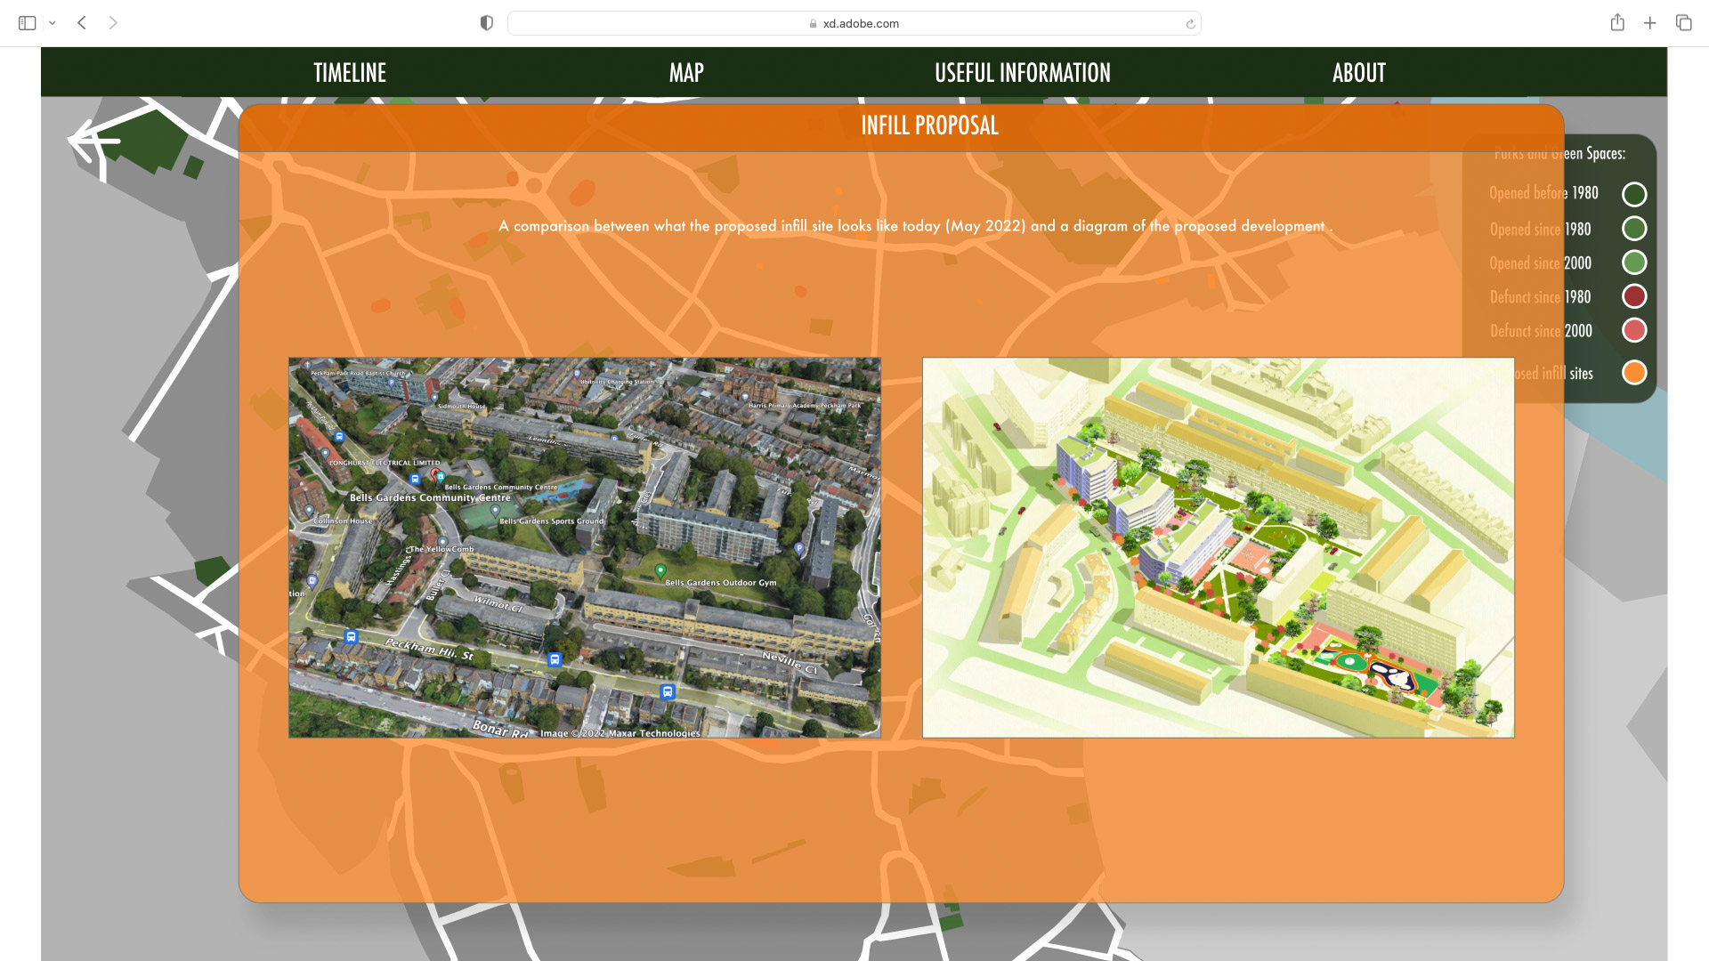The width and height of the screenshot is (1709, 961).
Task: Toggle Opened since 2000 circle
Action: [x=1633, y=262]
